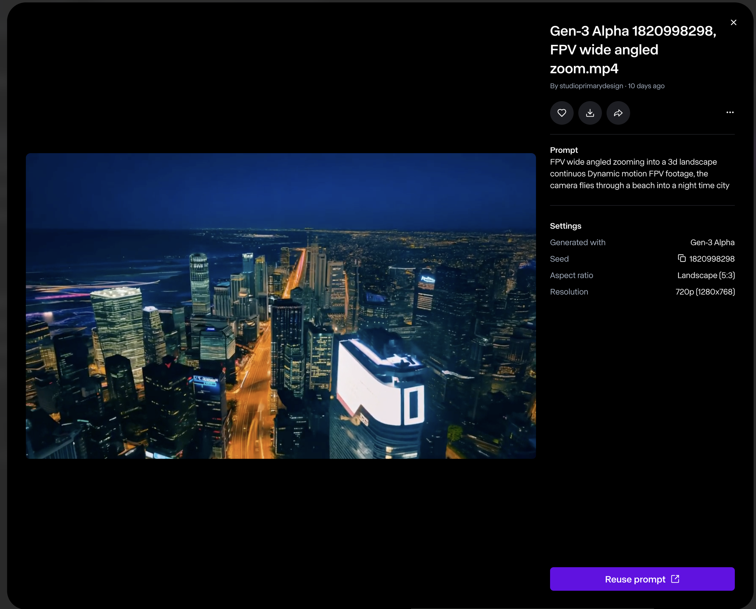756x609 pixels.
Task: Open the studioprimarydesign author profile
Action: 591,86
